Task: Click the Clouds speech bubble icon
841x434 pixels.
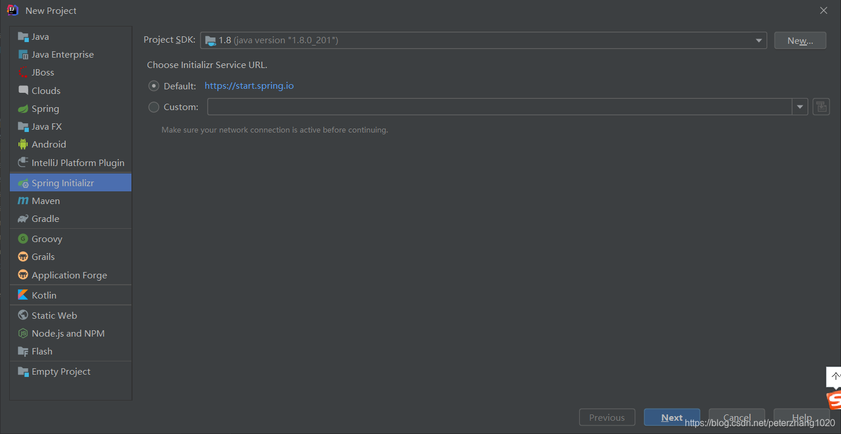Action: (23, 90)
